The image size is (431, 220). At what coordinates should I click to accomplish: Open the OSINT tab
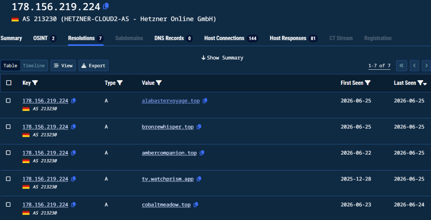[x=45, y=38]
